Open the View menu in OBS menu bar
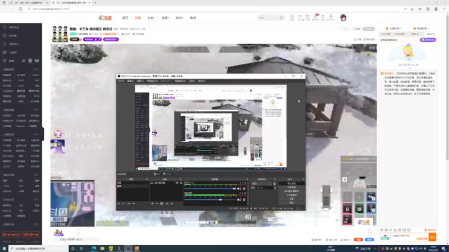The height and width of the screenshot is (252, 449). coord(140,81)
